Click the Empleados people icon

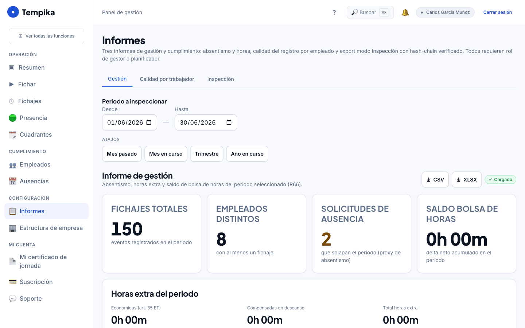pos(13,165)
